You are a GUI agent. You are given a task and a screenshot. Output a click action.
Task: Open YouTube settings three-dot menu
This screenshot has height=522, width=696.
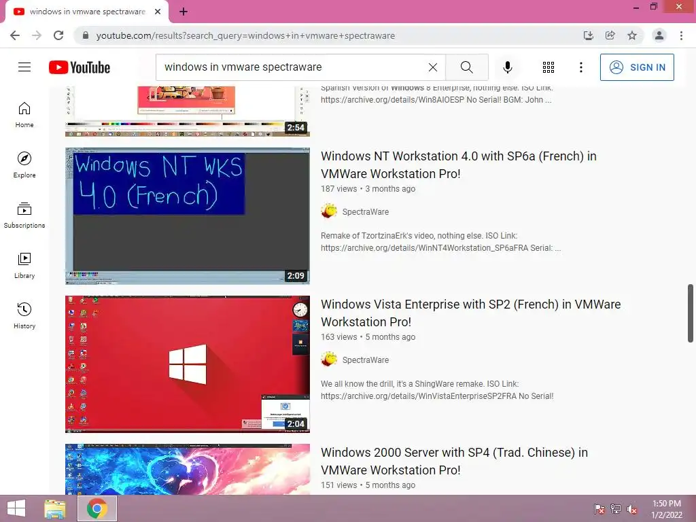(x=580, y=67)
